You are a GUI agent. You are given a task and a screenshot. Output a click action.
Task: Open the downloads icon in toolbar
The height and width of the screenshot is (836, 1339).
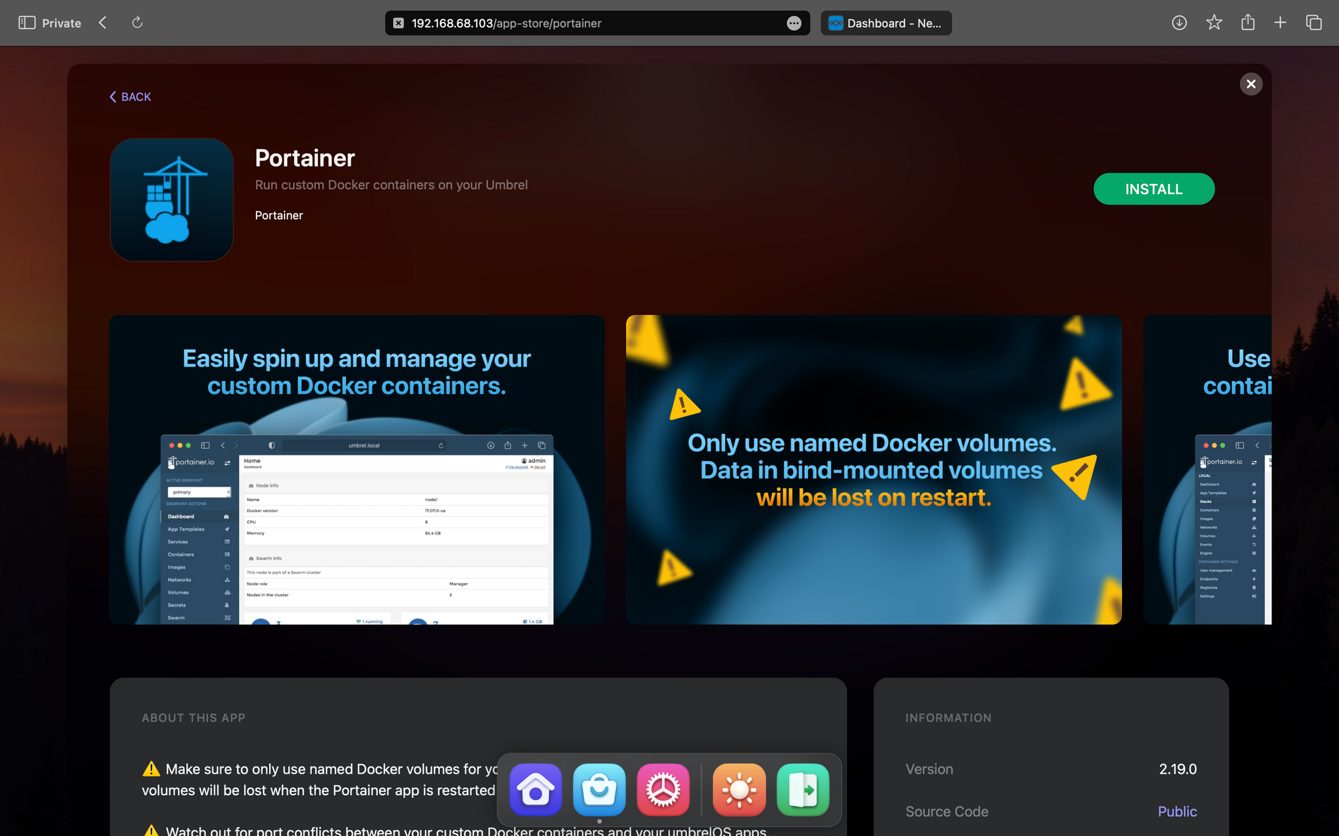(1180, 23)
